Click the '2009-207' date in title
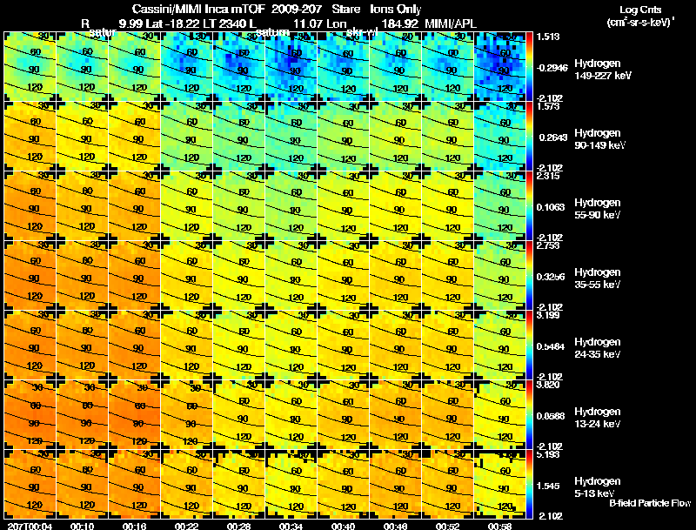The height and width of the screenshot is (530, 696). click(297, 9)
